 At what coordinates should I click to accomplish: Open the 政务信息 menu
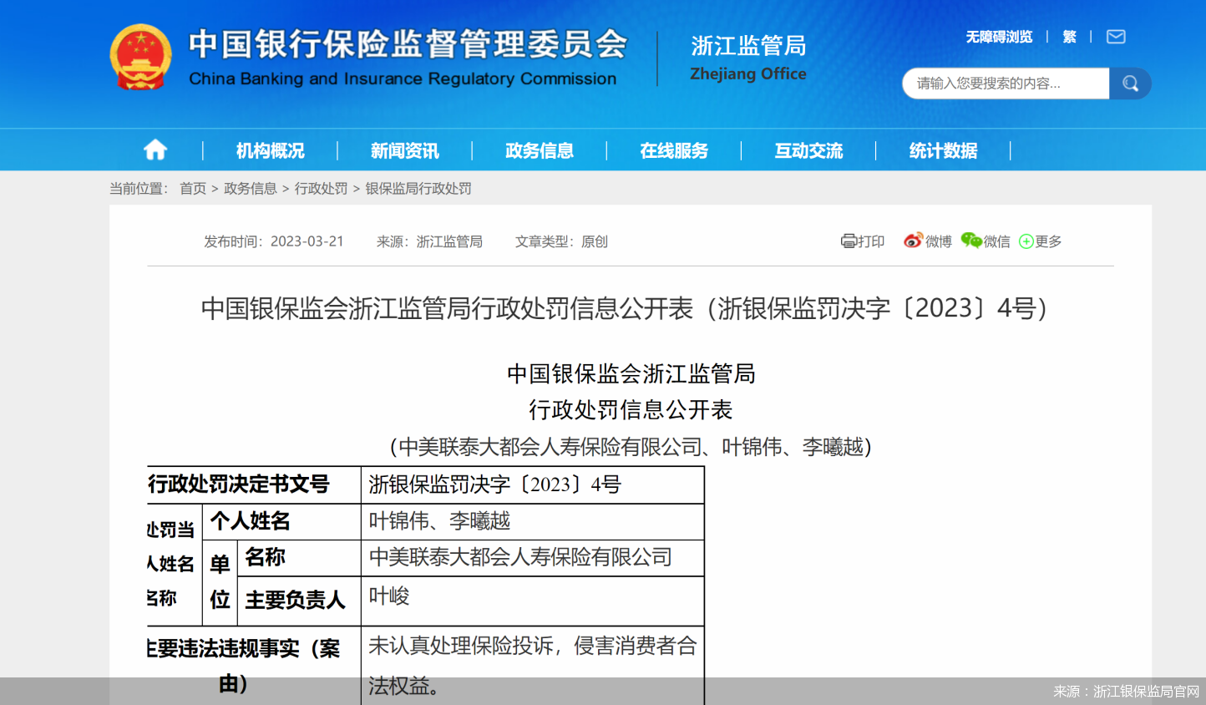(540, 150)
